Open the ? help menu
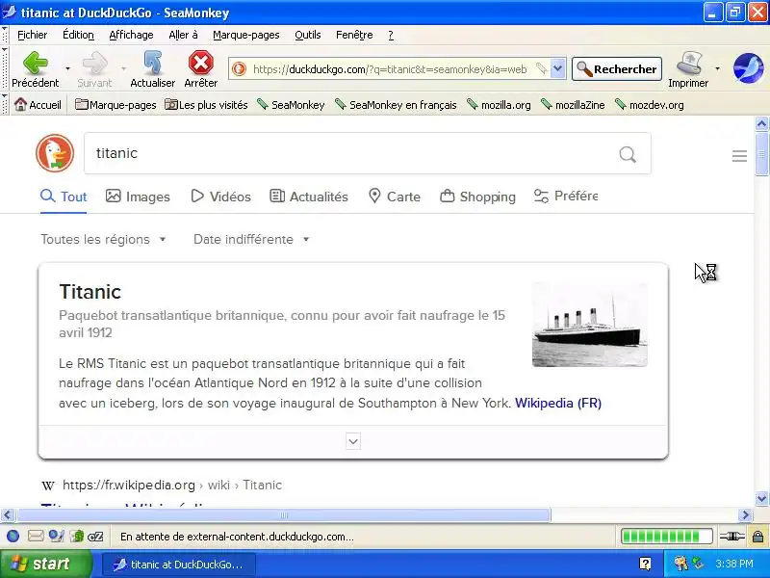This screenshot has width=770, height=578. click(391, 35)
